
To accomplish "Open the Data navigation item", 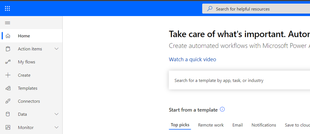I will [x=31, y=114].
